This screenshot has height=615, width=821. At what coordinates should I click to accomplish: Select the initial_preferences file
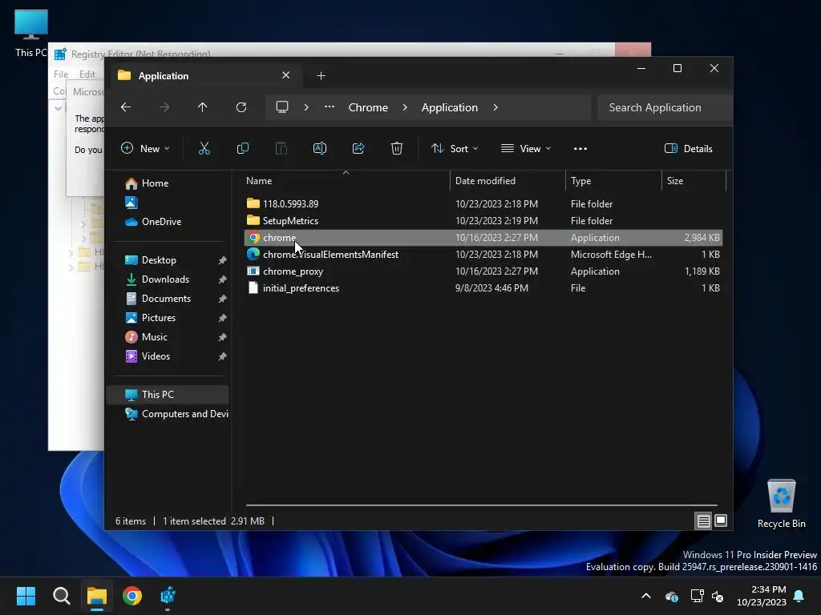click(x=483, y=288)
